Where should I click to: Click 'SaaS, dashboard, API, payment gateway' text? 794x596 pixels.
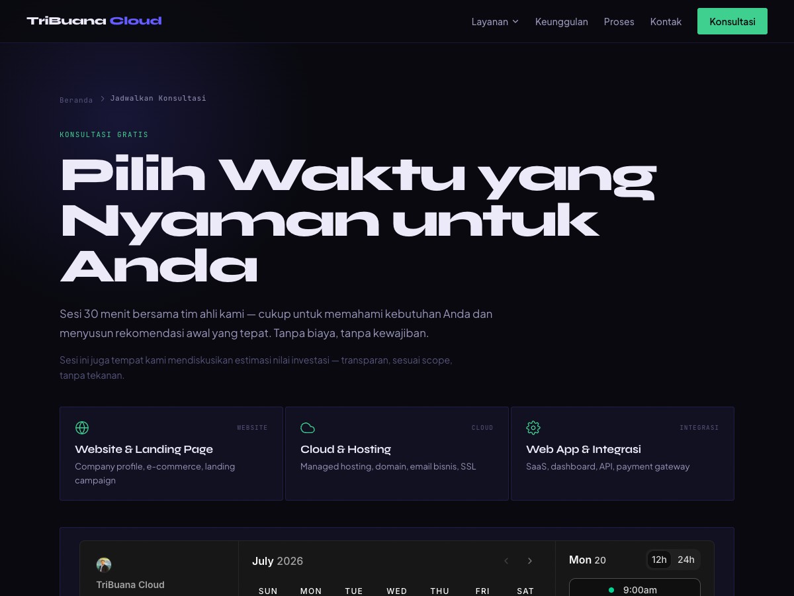coord(607,466)
